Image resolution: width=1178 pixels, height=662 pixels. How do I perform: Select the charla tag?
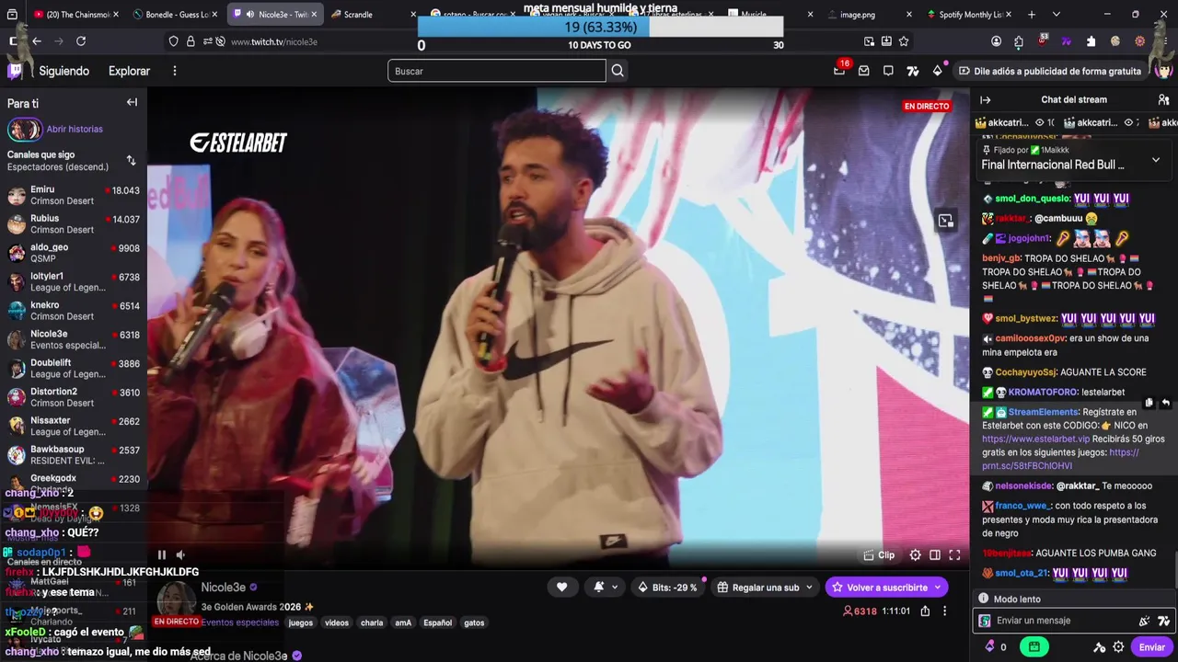click(372, 622)
